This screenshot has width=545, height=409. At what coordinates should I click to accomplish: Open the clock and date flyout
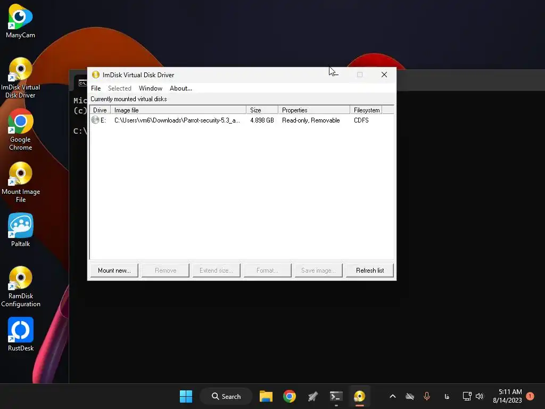pyautogui.click(x=507, y=396)
